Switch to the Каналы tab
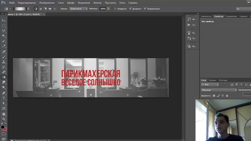The width and height of the screenshot is (251, 141). [213, 80]
